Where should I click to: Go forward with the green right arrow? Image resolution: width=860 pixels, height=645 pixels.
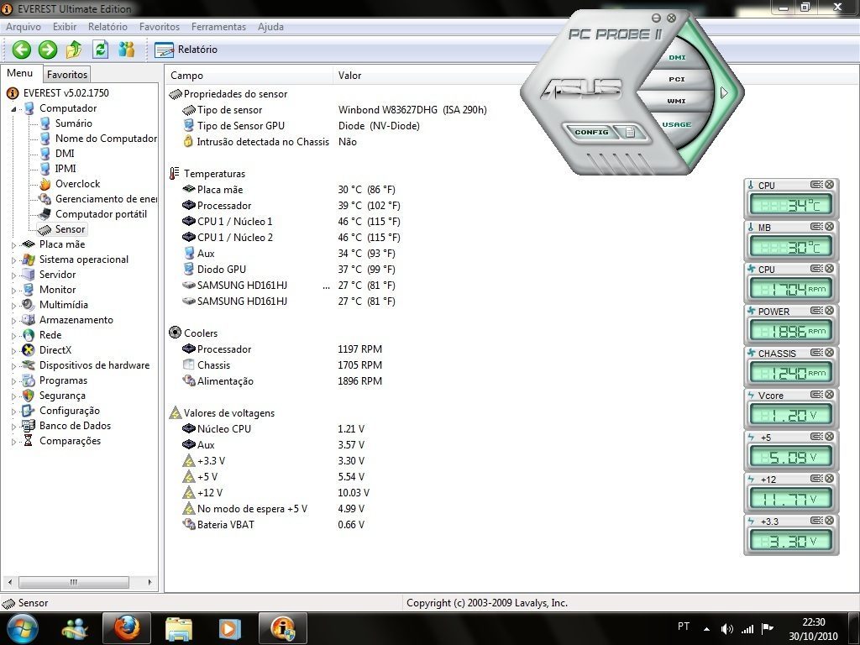(48, 50)
